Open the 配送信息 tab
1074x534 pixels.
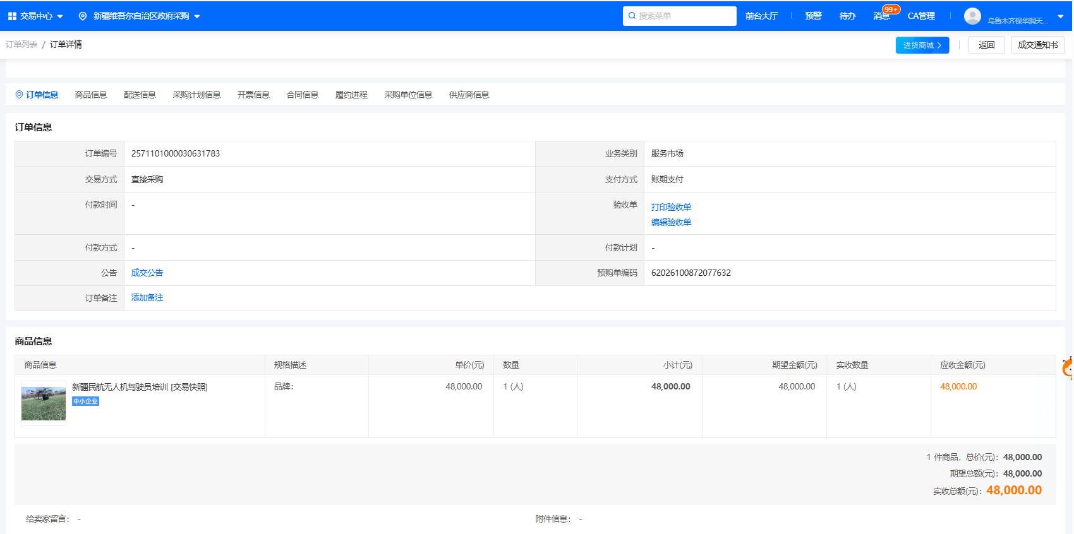pyautogui.click(x=140, y=95)
